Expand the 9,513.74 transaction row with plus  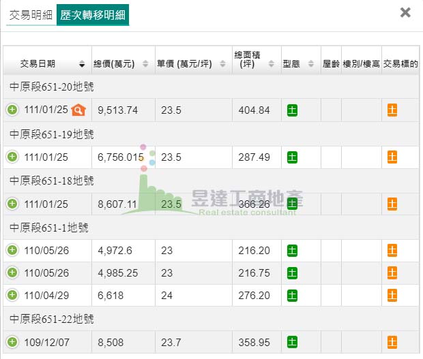pos(12,110)
